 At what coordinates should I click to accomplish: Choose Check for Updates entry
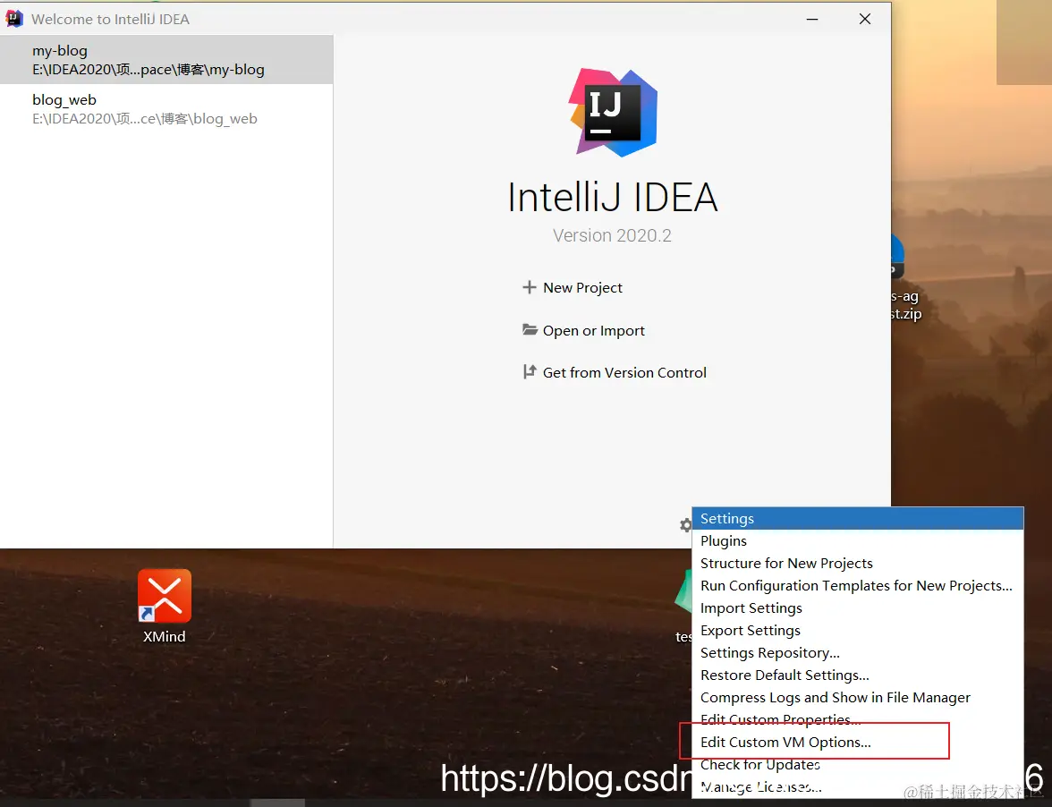(857, 765)
